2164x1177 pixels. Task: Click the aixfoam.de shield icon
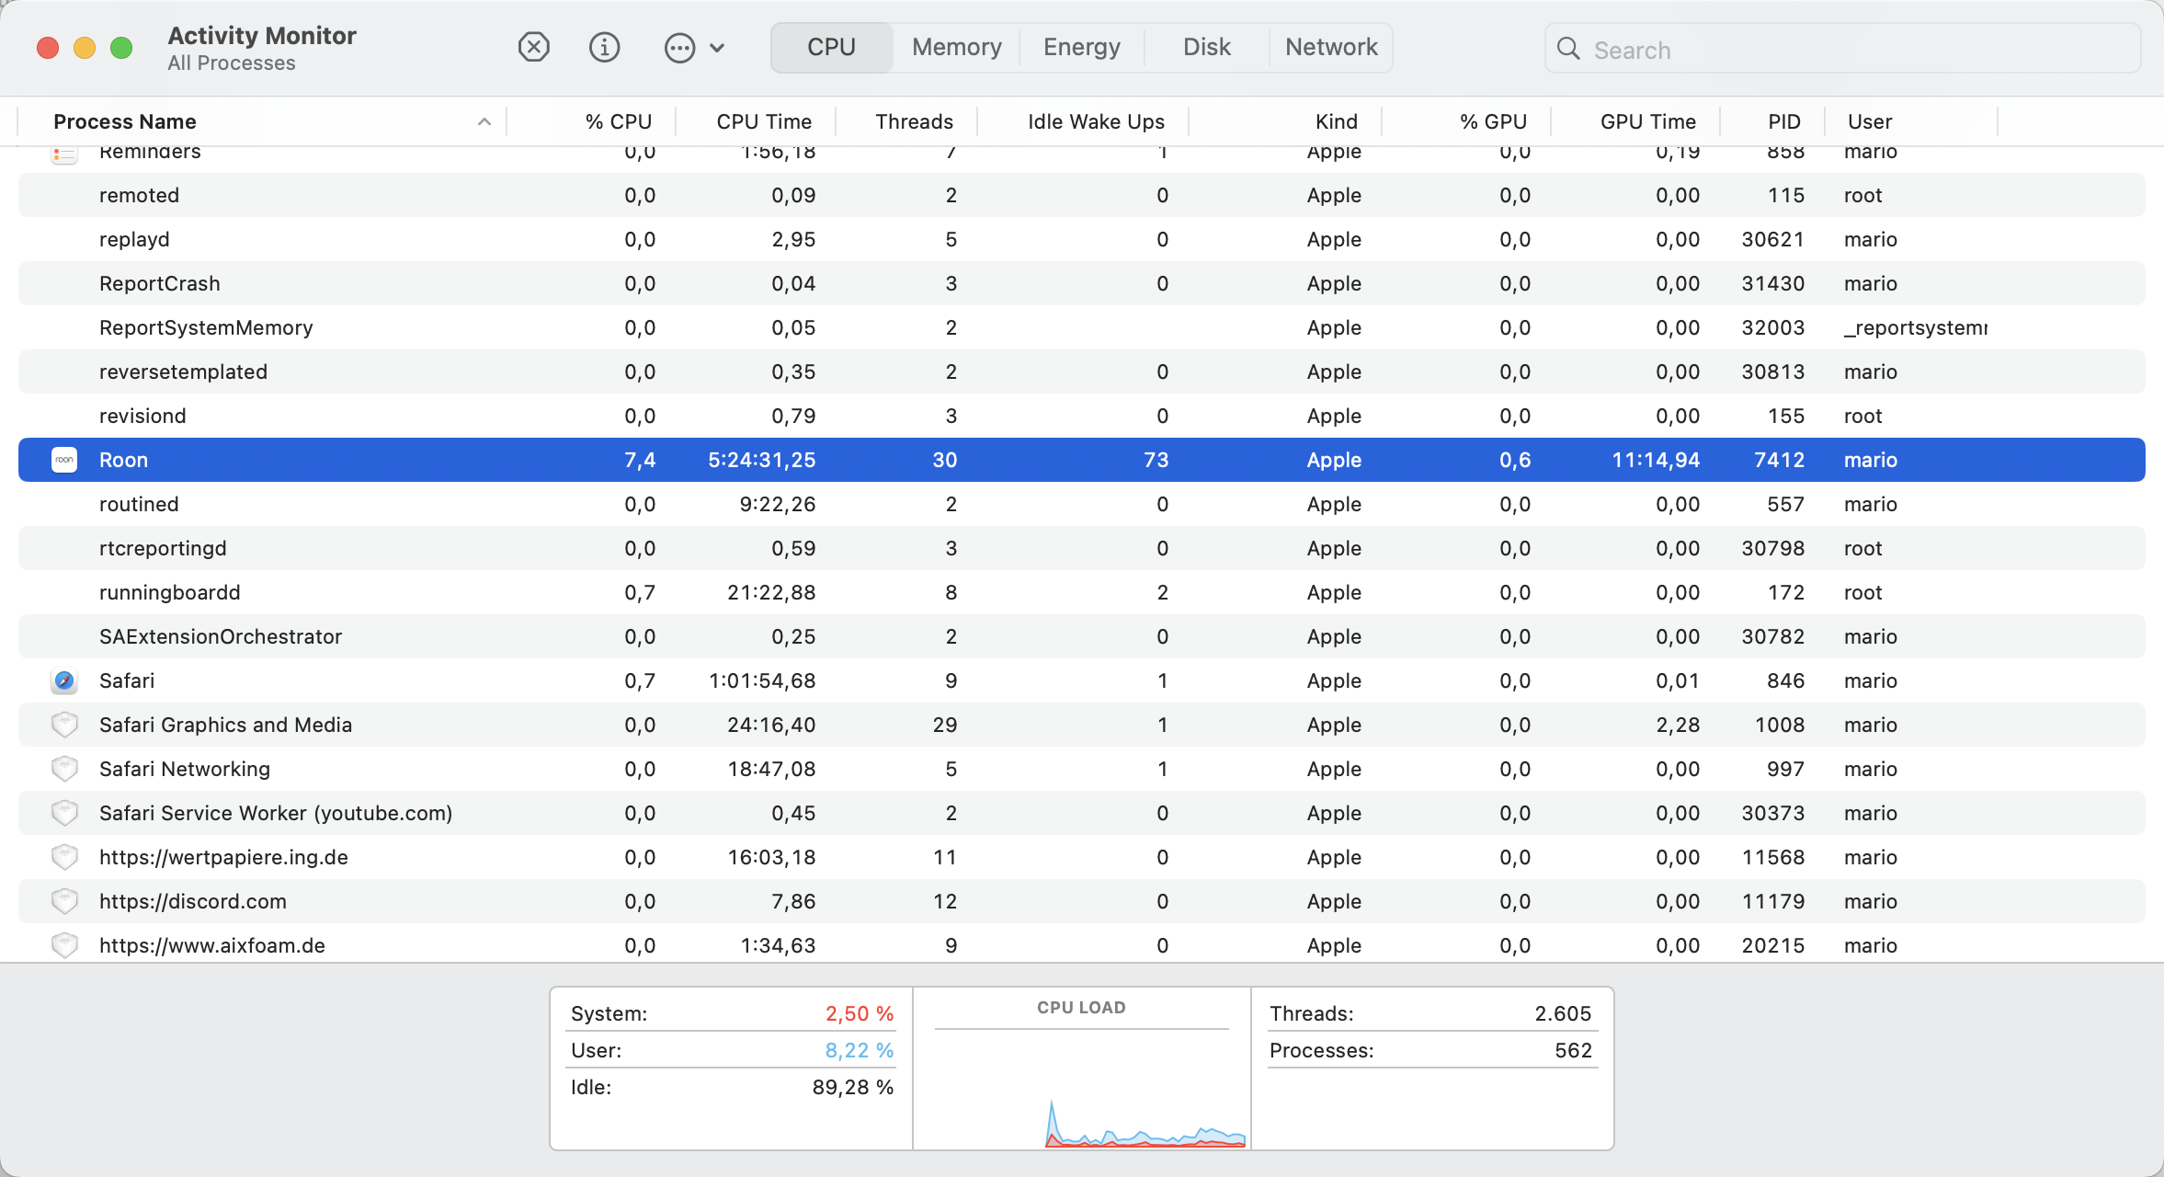[64, 945]
